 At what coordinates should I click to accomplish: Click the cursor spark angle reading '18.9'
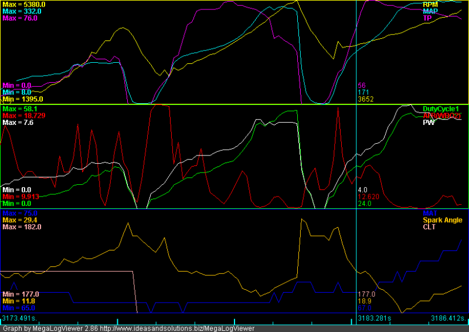click(x=365, y=301)
